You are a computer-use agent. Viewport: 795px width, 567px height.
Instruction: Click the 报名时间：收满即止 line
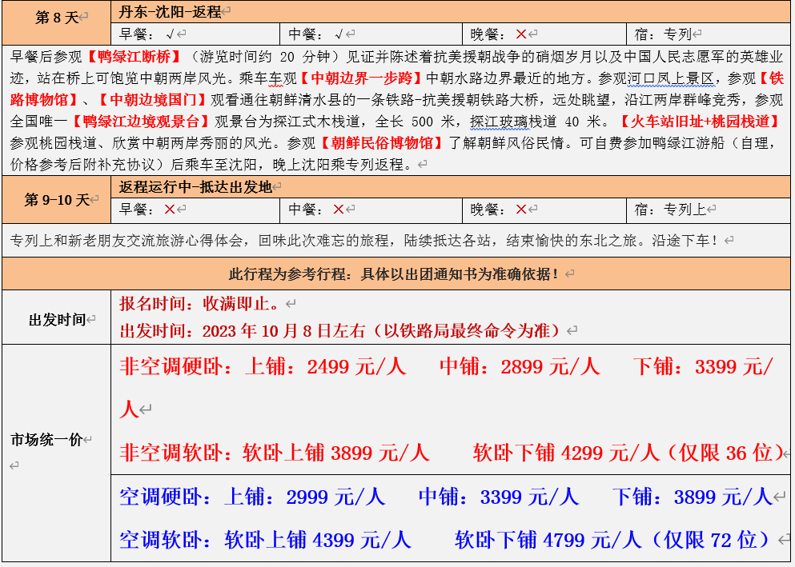(x=199, y=305)
